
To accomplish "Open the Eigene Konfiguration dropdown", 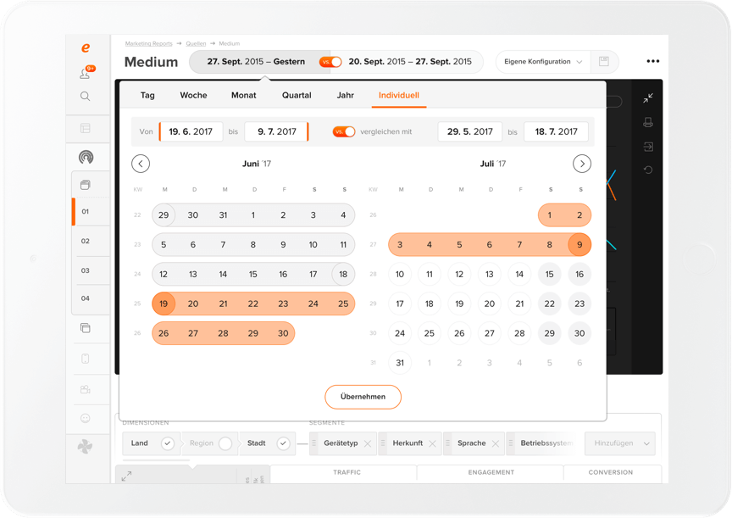I will (543, 62).
